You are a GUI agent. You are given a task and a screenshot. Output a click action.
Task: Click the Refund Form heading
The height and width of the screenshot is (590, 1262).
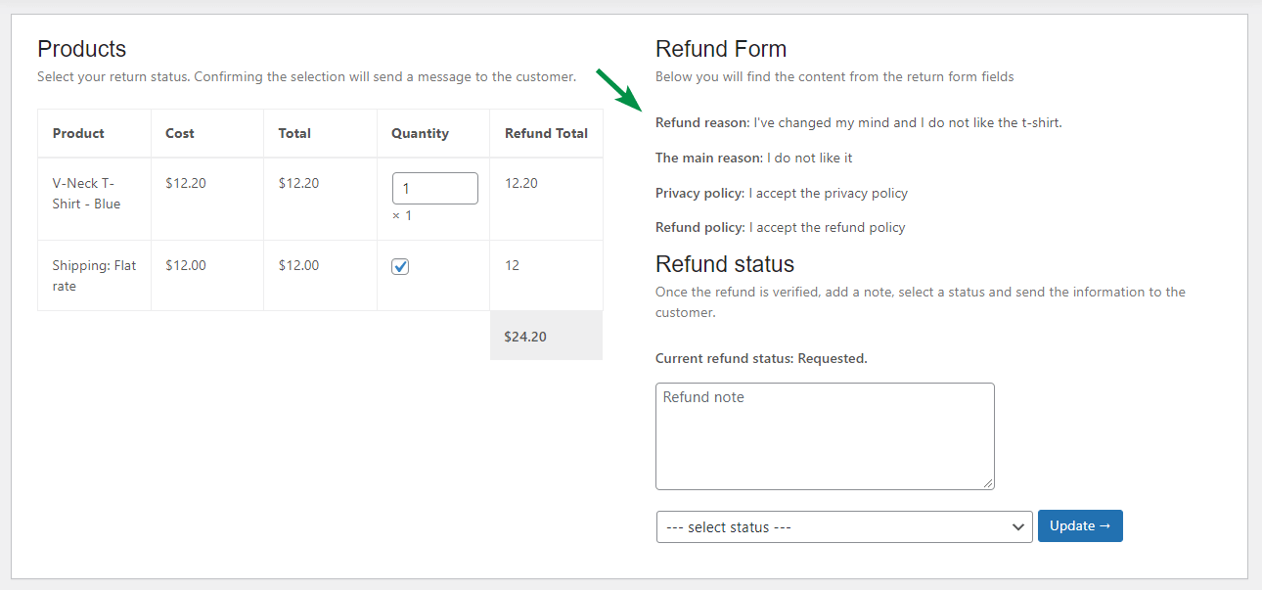point(721,49)
